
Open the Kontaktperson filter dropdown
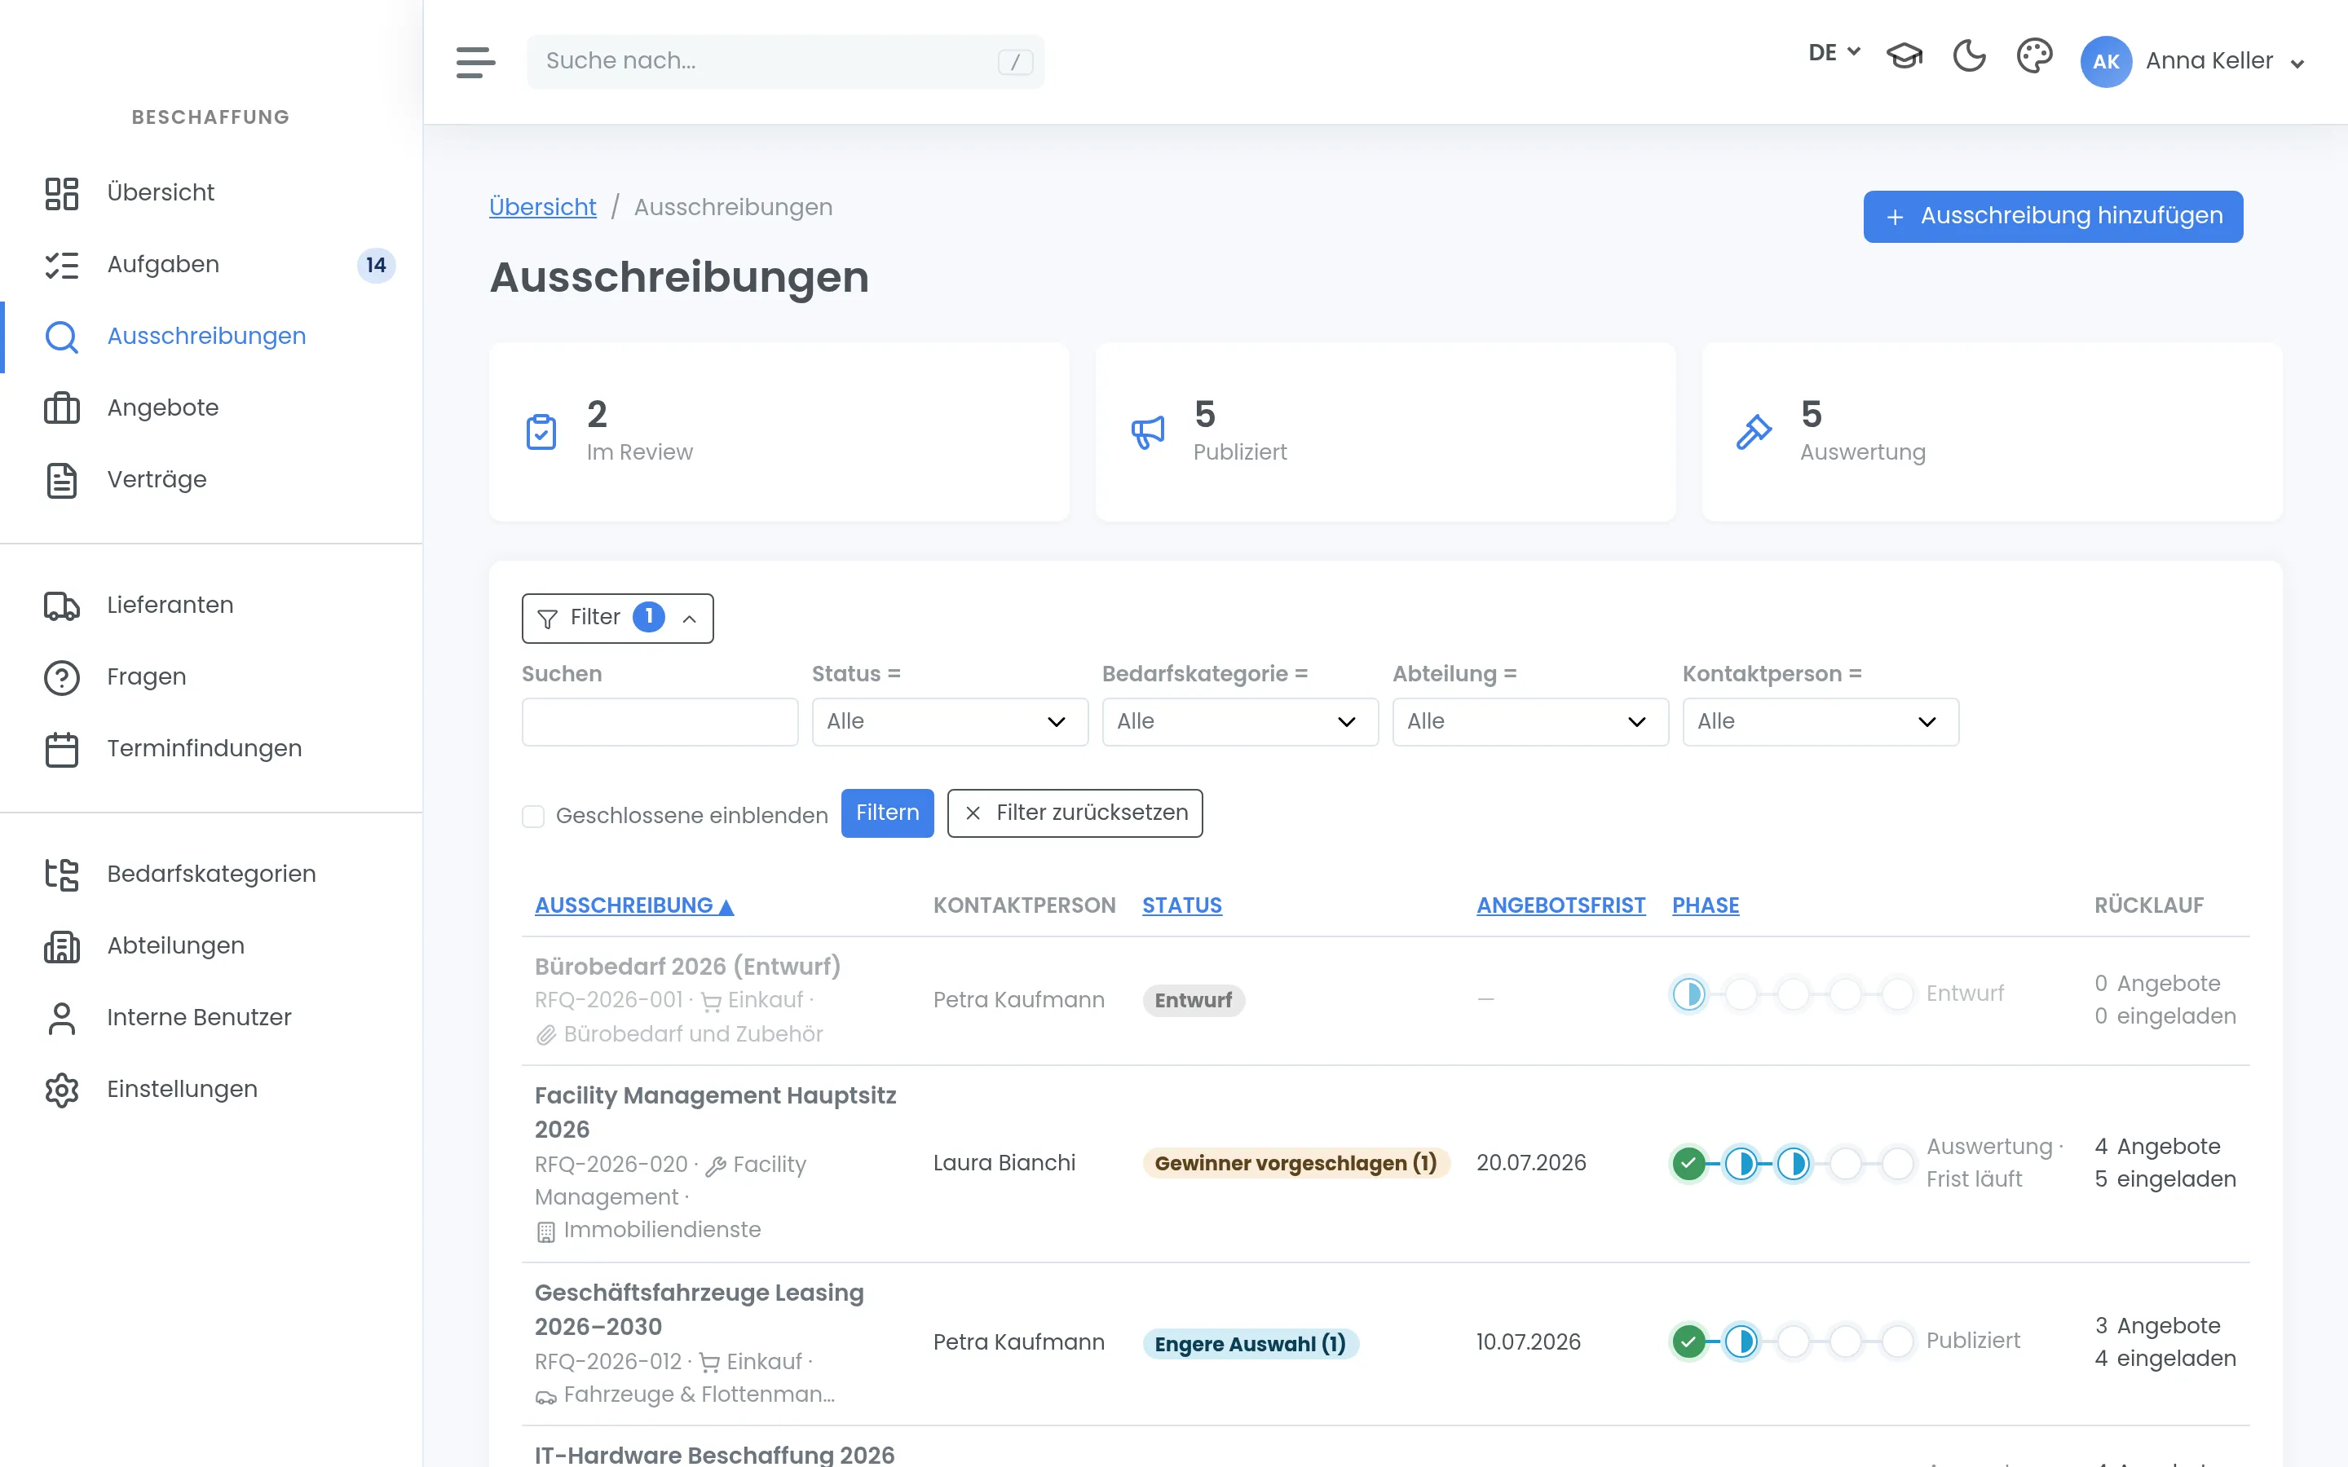tap(1821, 722)
